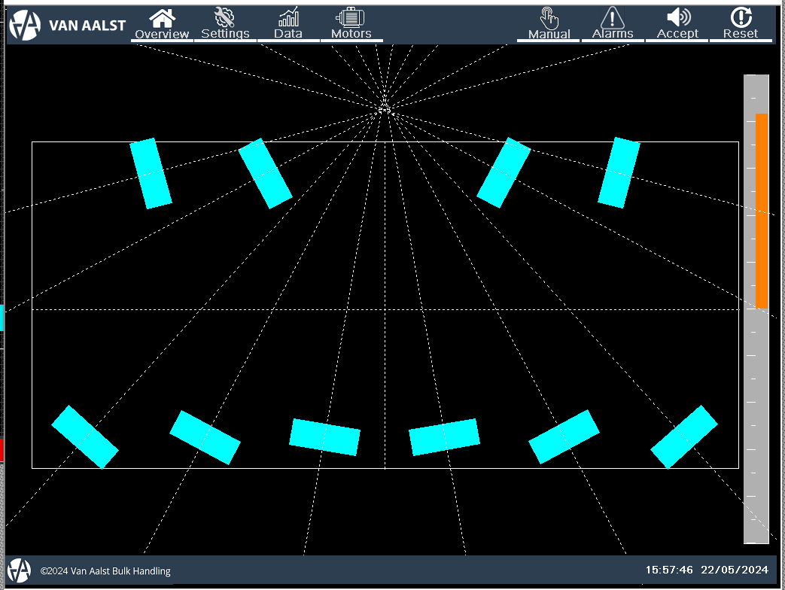Switch to Manual mode via hand icon
The image size is (785, 590).
tap(549, 24)
